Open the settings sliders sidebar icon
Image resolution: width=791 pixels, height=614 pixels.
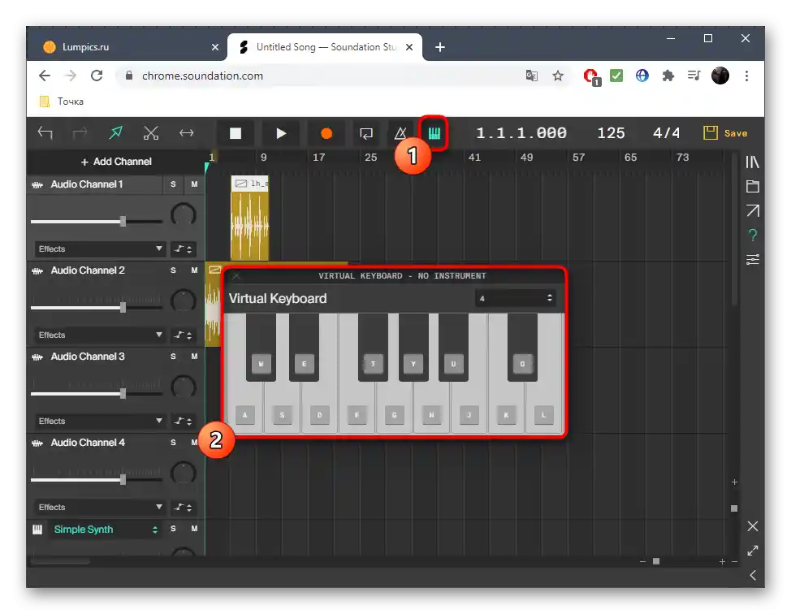[752, 259]
